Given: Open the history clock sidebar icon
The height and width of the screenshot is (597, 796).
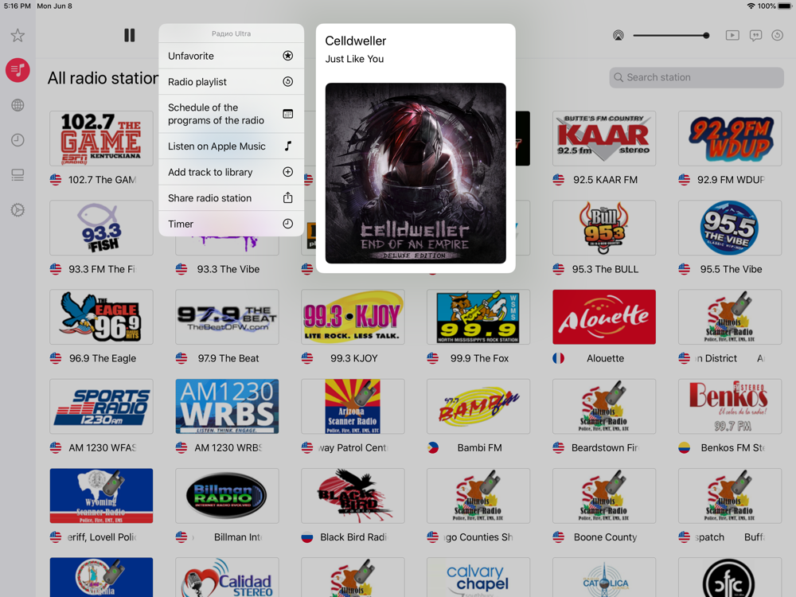Looking at the screenshot, I should (18, 140).
